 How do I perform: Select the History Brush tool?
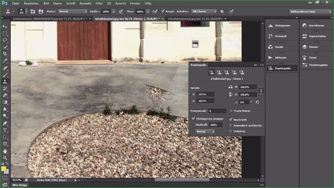(5, 89)
